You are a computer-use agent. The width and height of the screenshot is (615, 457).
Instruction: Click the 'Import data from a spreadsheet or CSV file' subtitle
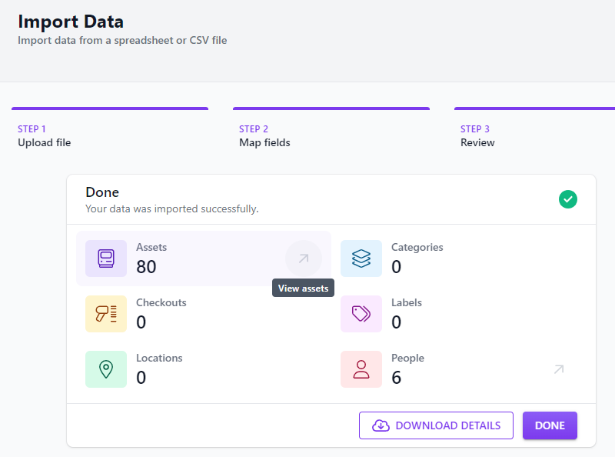tap(122, 41)
